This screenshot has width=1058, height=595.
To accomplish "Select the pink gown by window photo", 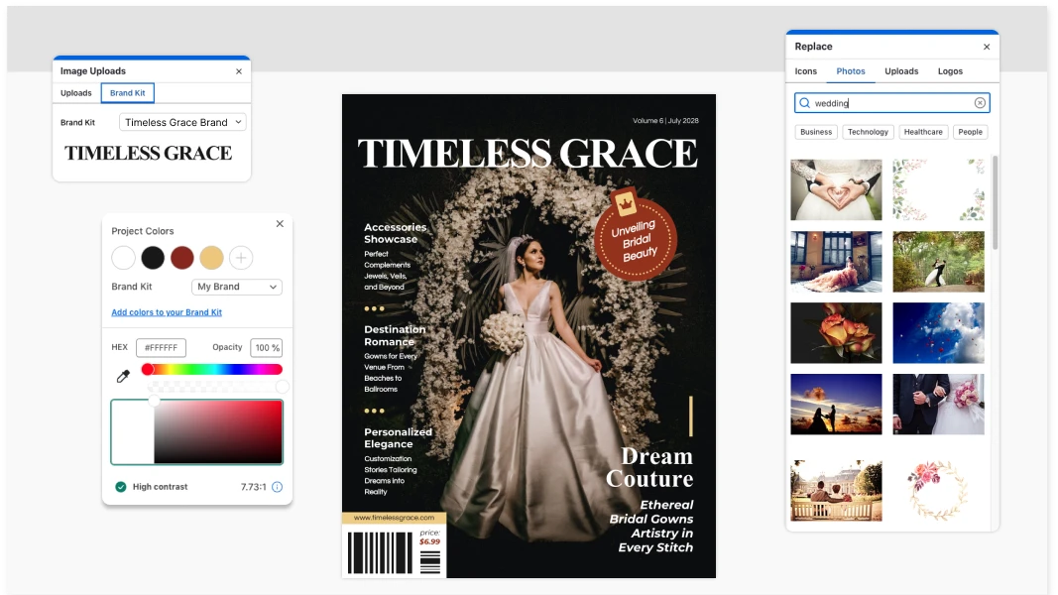I will 836,262.
